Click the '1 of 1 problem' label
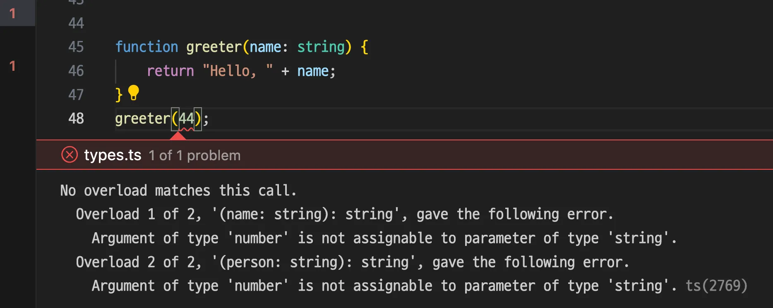Image resolution: width=773 pixels, height=308 pixels. coord(194,156)
